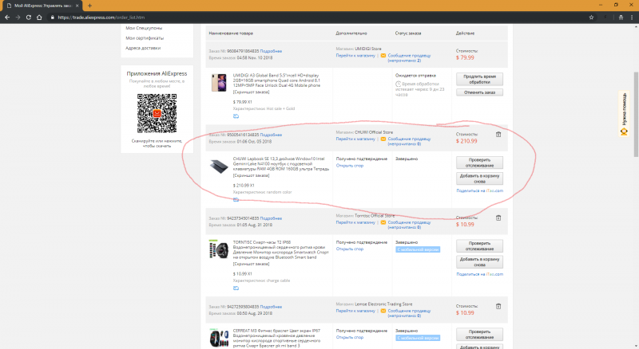
Task: Open dispute (Открыть спор) for CERREAT M3 bracelet
Action: click(350, 337)
